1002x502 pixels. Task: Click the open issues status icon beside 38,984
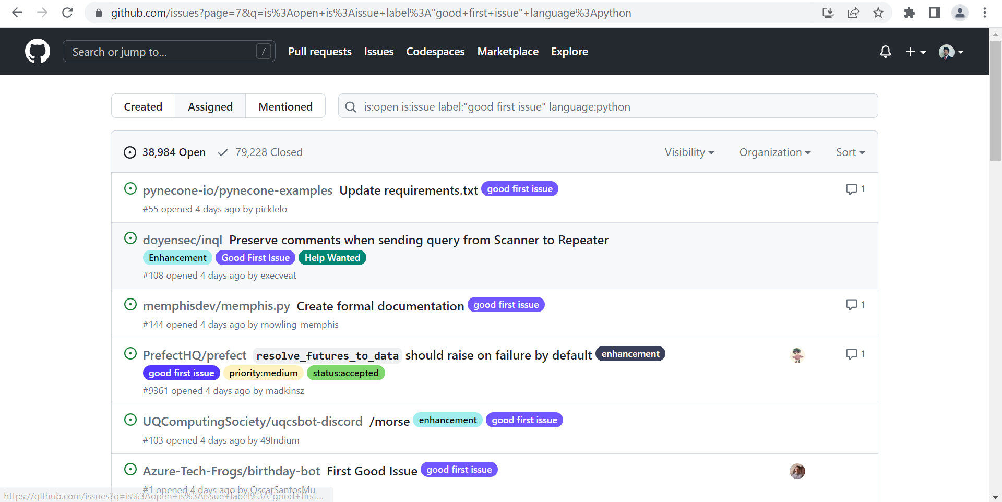[x=129, y=152]
